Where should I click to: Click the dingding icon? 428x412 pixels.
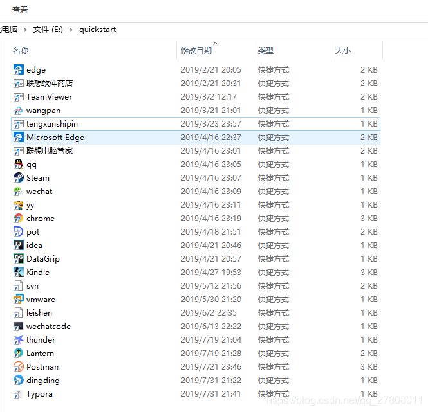tap(18, 380)
